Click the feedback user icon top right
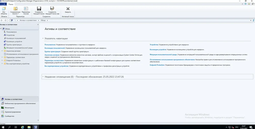 (x=253, y=4)
